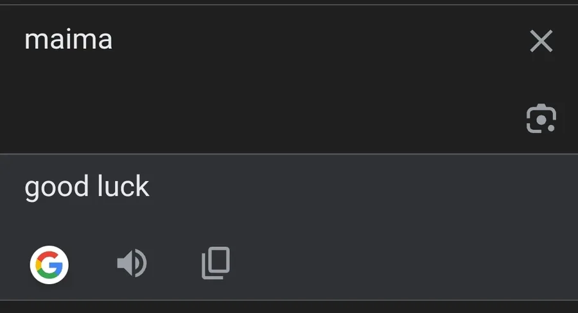Viewport: 578px width, 313px height.
Task: Remove the word "maima" using the clear button
Action: [541, 41]
